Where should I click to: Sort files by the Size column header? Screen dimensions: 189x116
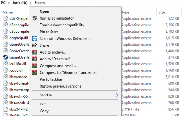point(162,12)
